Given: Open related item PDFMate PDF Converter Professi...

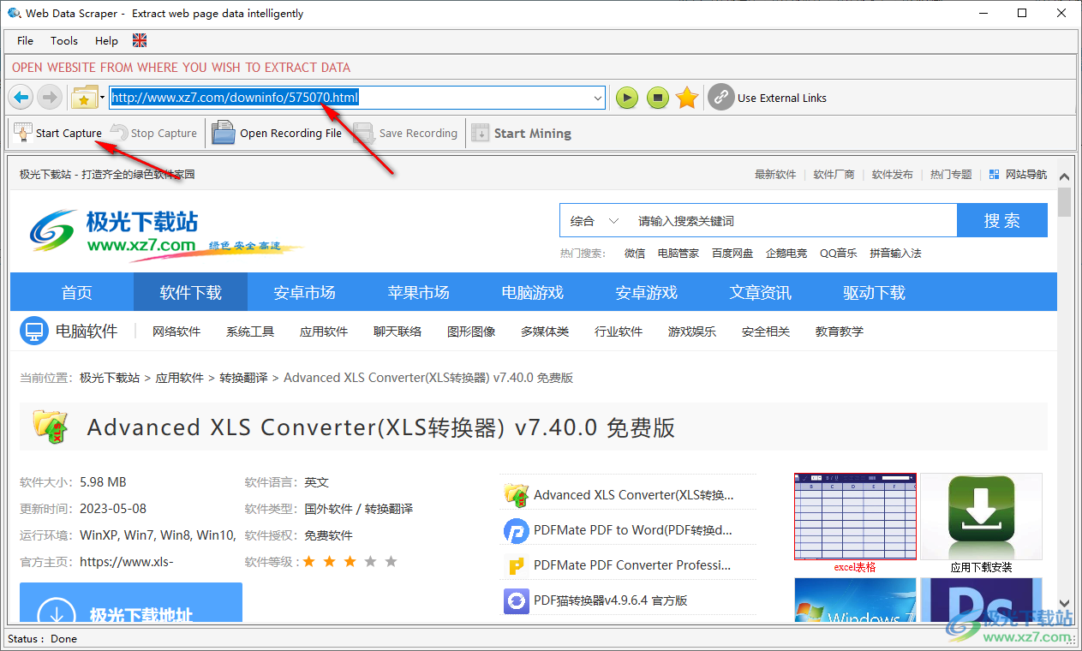Looking at the screenshot, I should click(x=632, y=565).
